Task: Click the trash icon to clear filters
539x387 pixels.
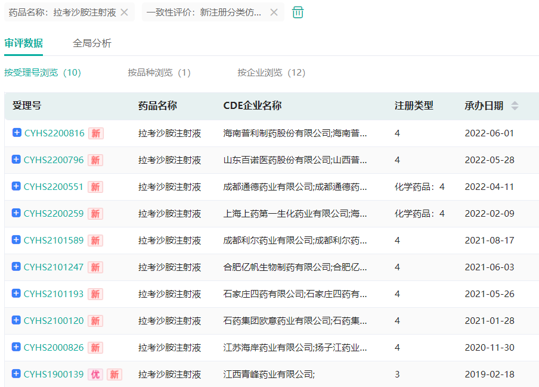Action: point(298,13)
